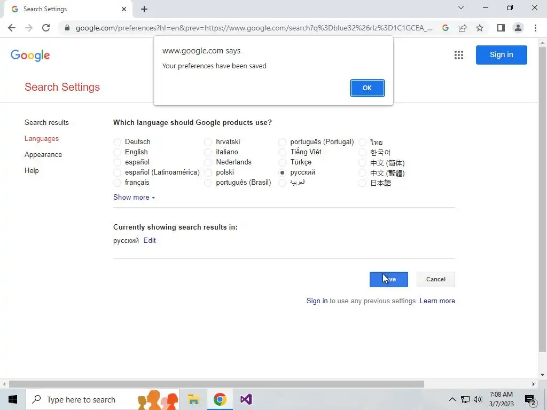Open the Google apps grid

[x=459, y=55]
